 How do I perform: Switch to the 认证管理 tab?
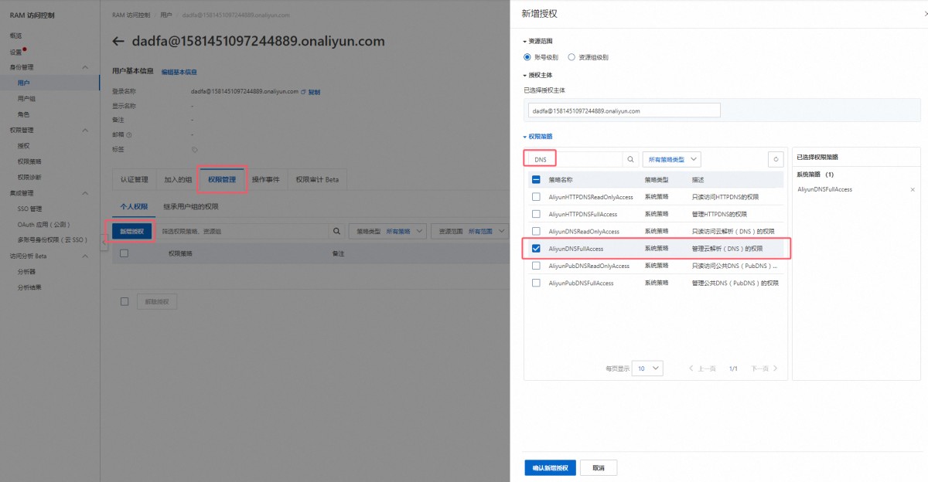point(135,180)
